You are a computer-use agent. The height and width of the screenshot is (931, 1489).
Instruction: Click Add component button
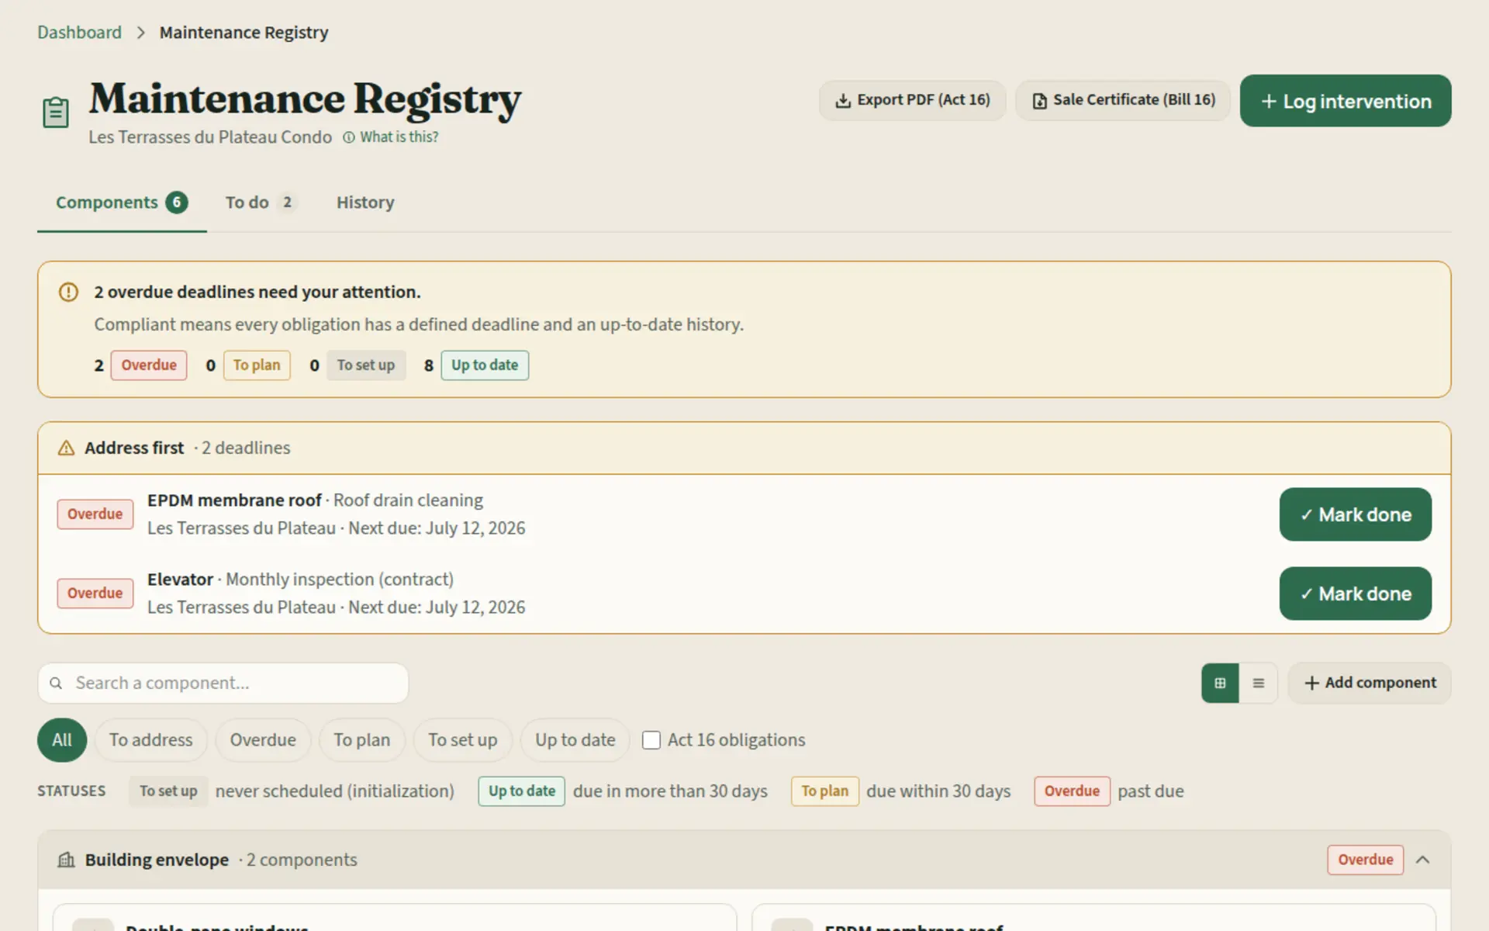(x=1370, y=684)
